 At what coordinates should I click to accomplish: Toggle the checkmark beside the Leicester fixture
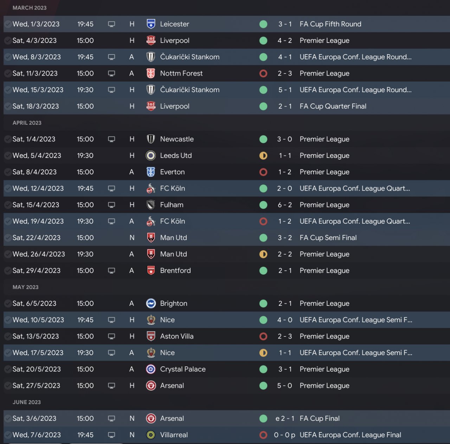(x=8, y=24)
